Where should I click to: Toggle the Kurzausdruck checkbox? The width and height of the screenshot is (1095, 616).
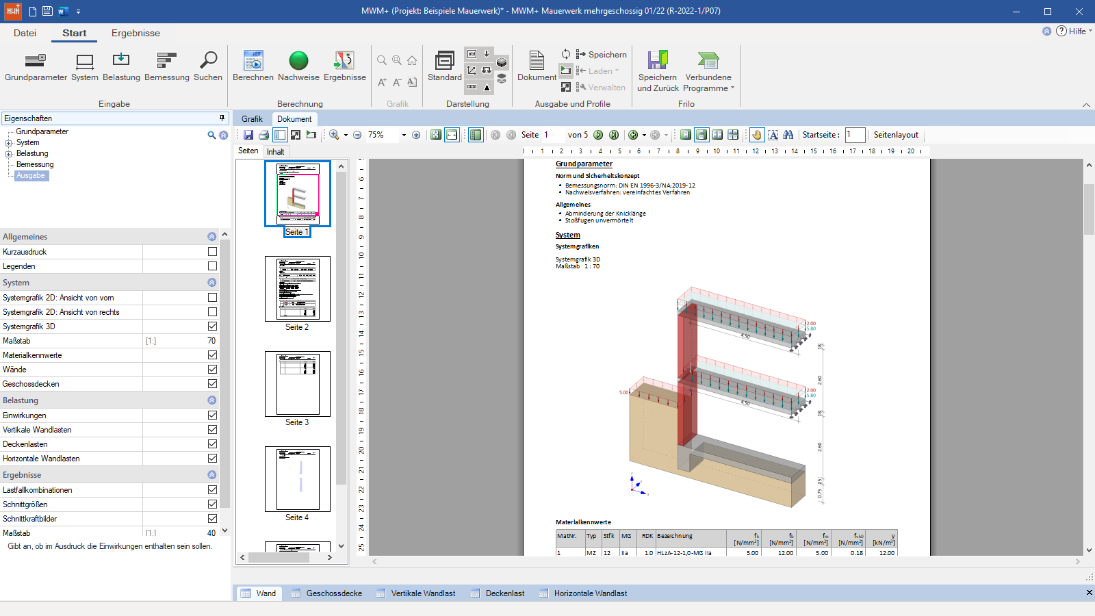212,252
